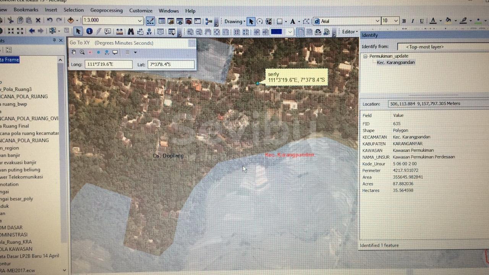Toggle Underline text formatting
Viewport: 489px width, 275px height.
422,21
